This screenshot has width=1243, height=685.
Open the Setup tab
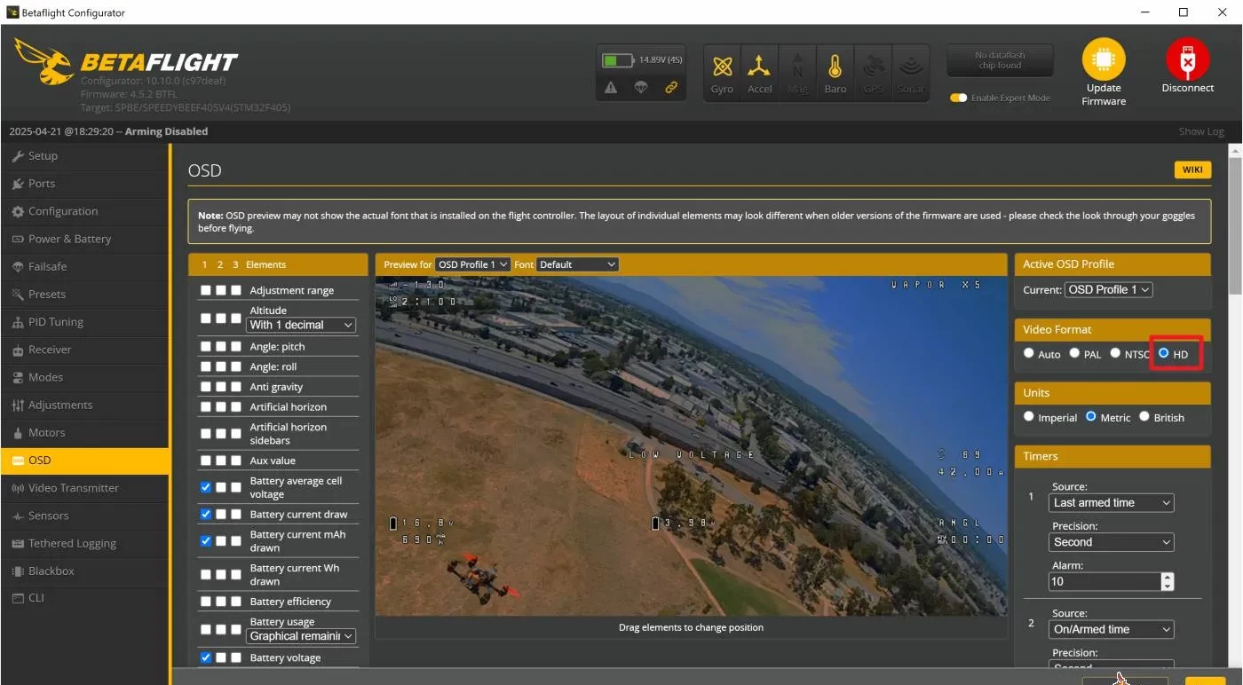click(84, 156)
